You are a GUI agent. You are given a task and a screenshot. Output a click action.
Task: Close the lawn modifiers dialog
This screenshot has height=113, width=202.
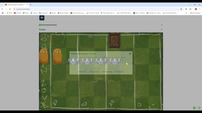130,54
